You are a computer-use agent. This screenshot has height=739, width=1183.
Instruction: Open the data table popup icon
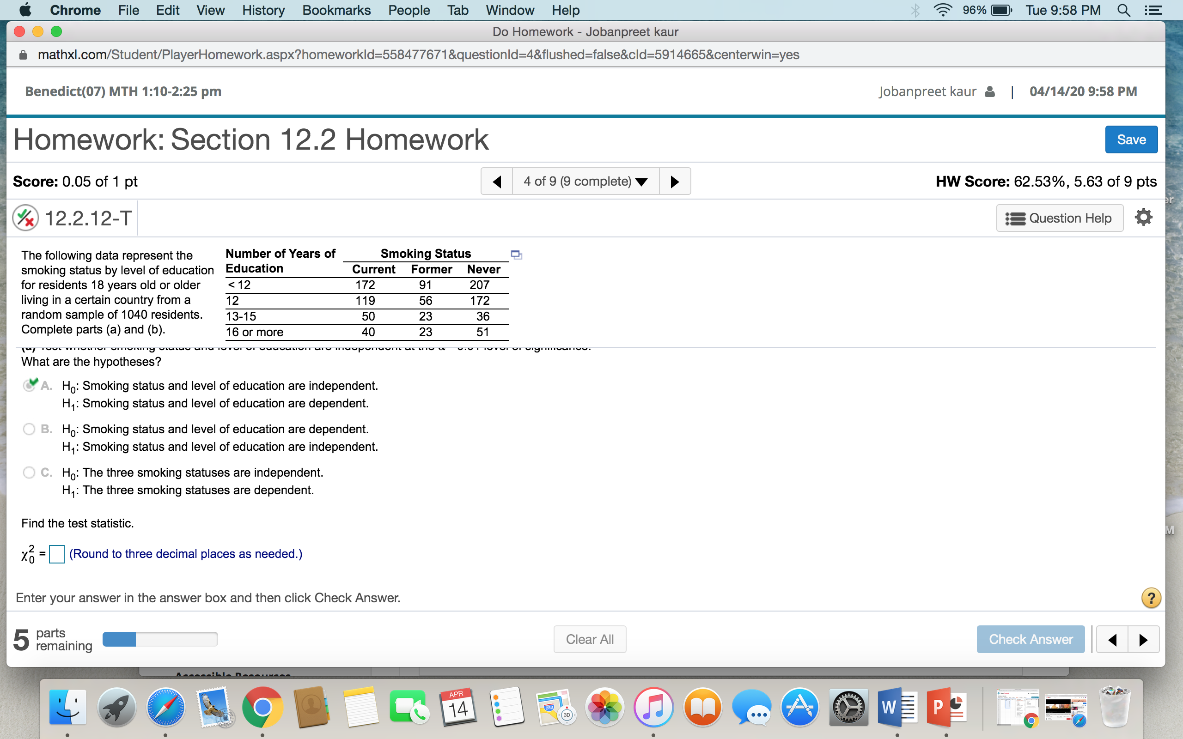point(516,254)
